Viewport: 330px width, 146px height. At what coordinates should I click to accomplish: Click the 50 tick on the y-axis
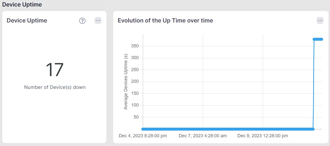coord(136,117)
